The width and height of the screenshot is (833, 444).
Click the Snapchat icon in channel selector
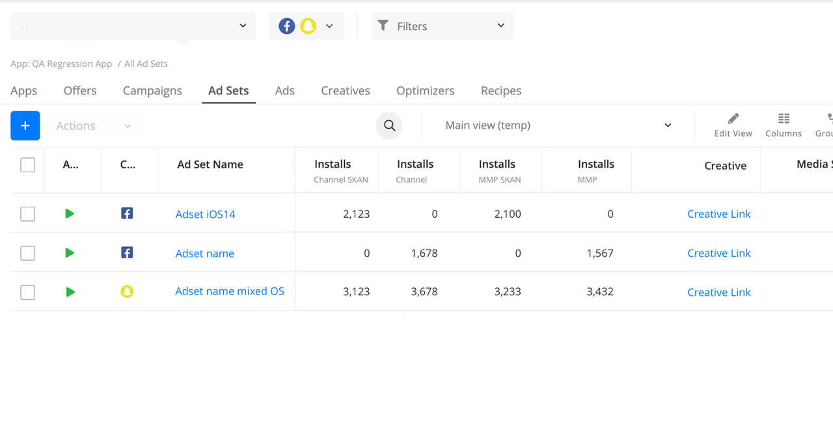308,26
